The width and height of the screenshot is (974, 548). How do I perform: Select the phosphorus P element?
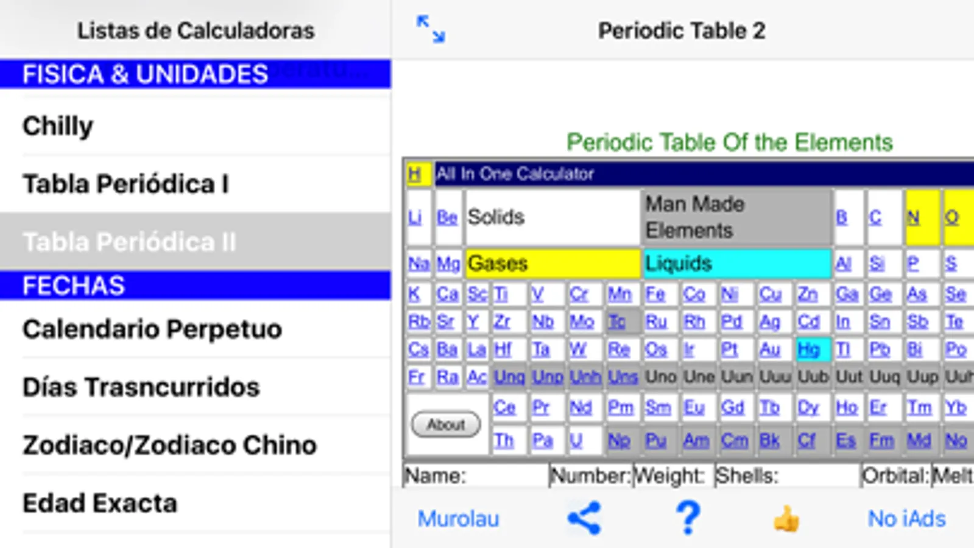[x=912, y=264]
